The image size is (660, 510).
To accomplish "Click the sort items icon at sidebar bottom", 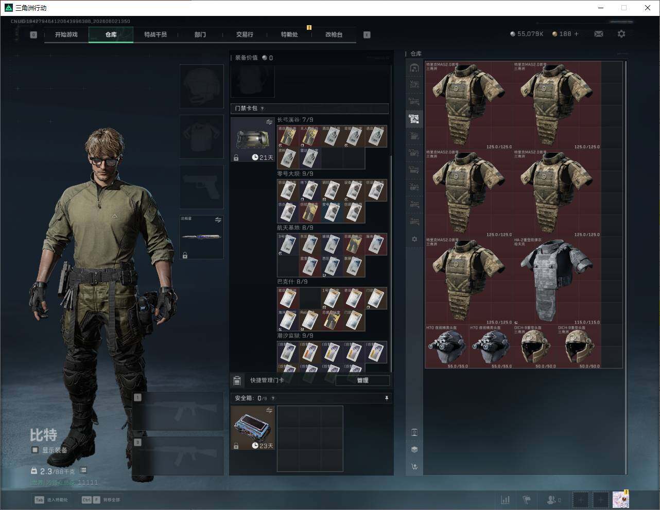I will [x=414, y=467].
